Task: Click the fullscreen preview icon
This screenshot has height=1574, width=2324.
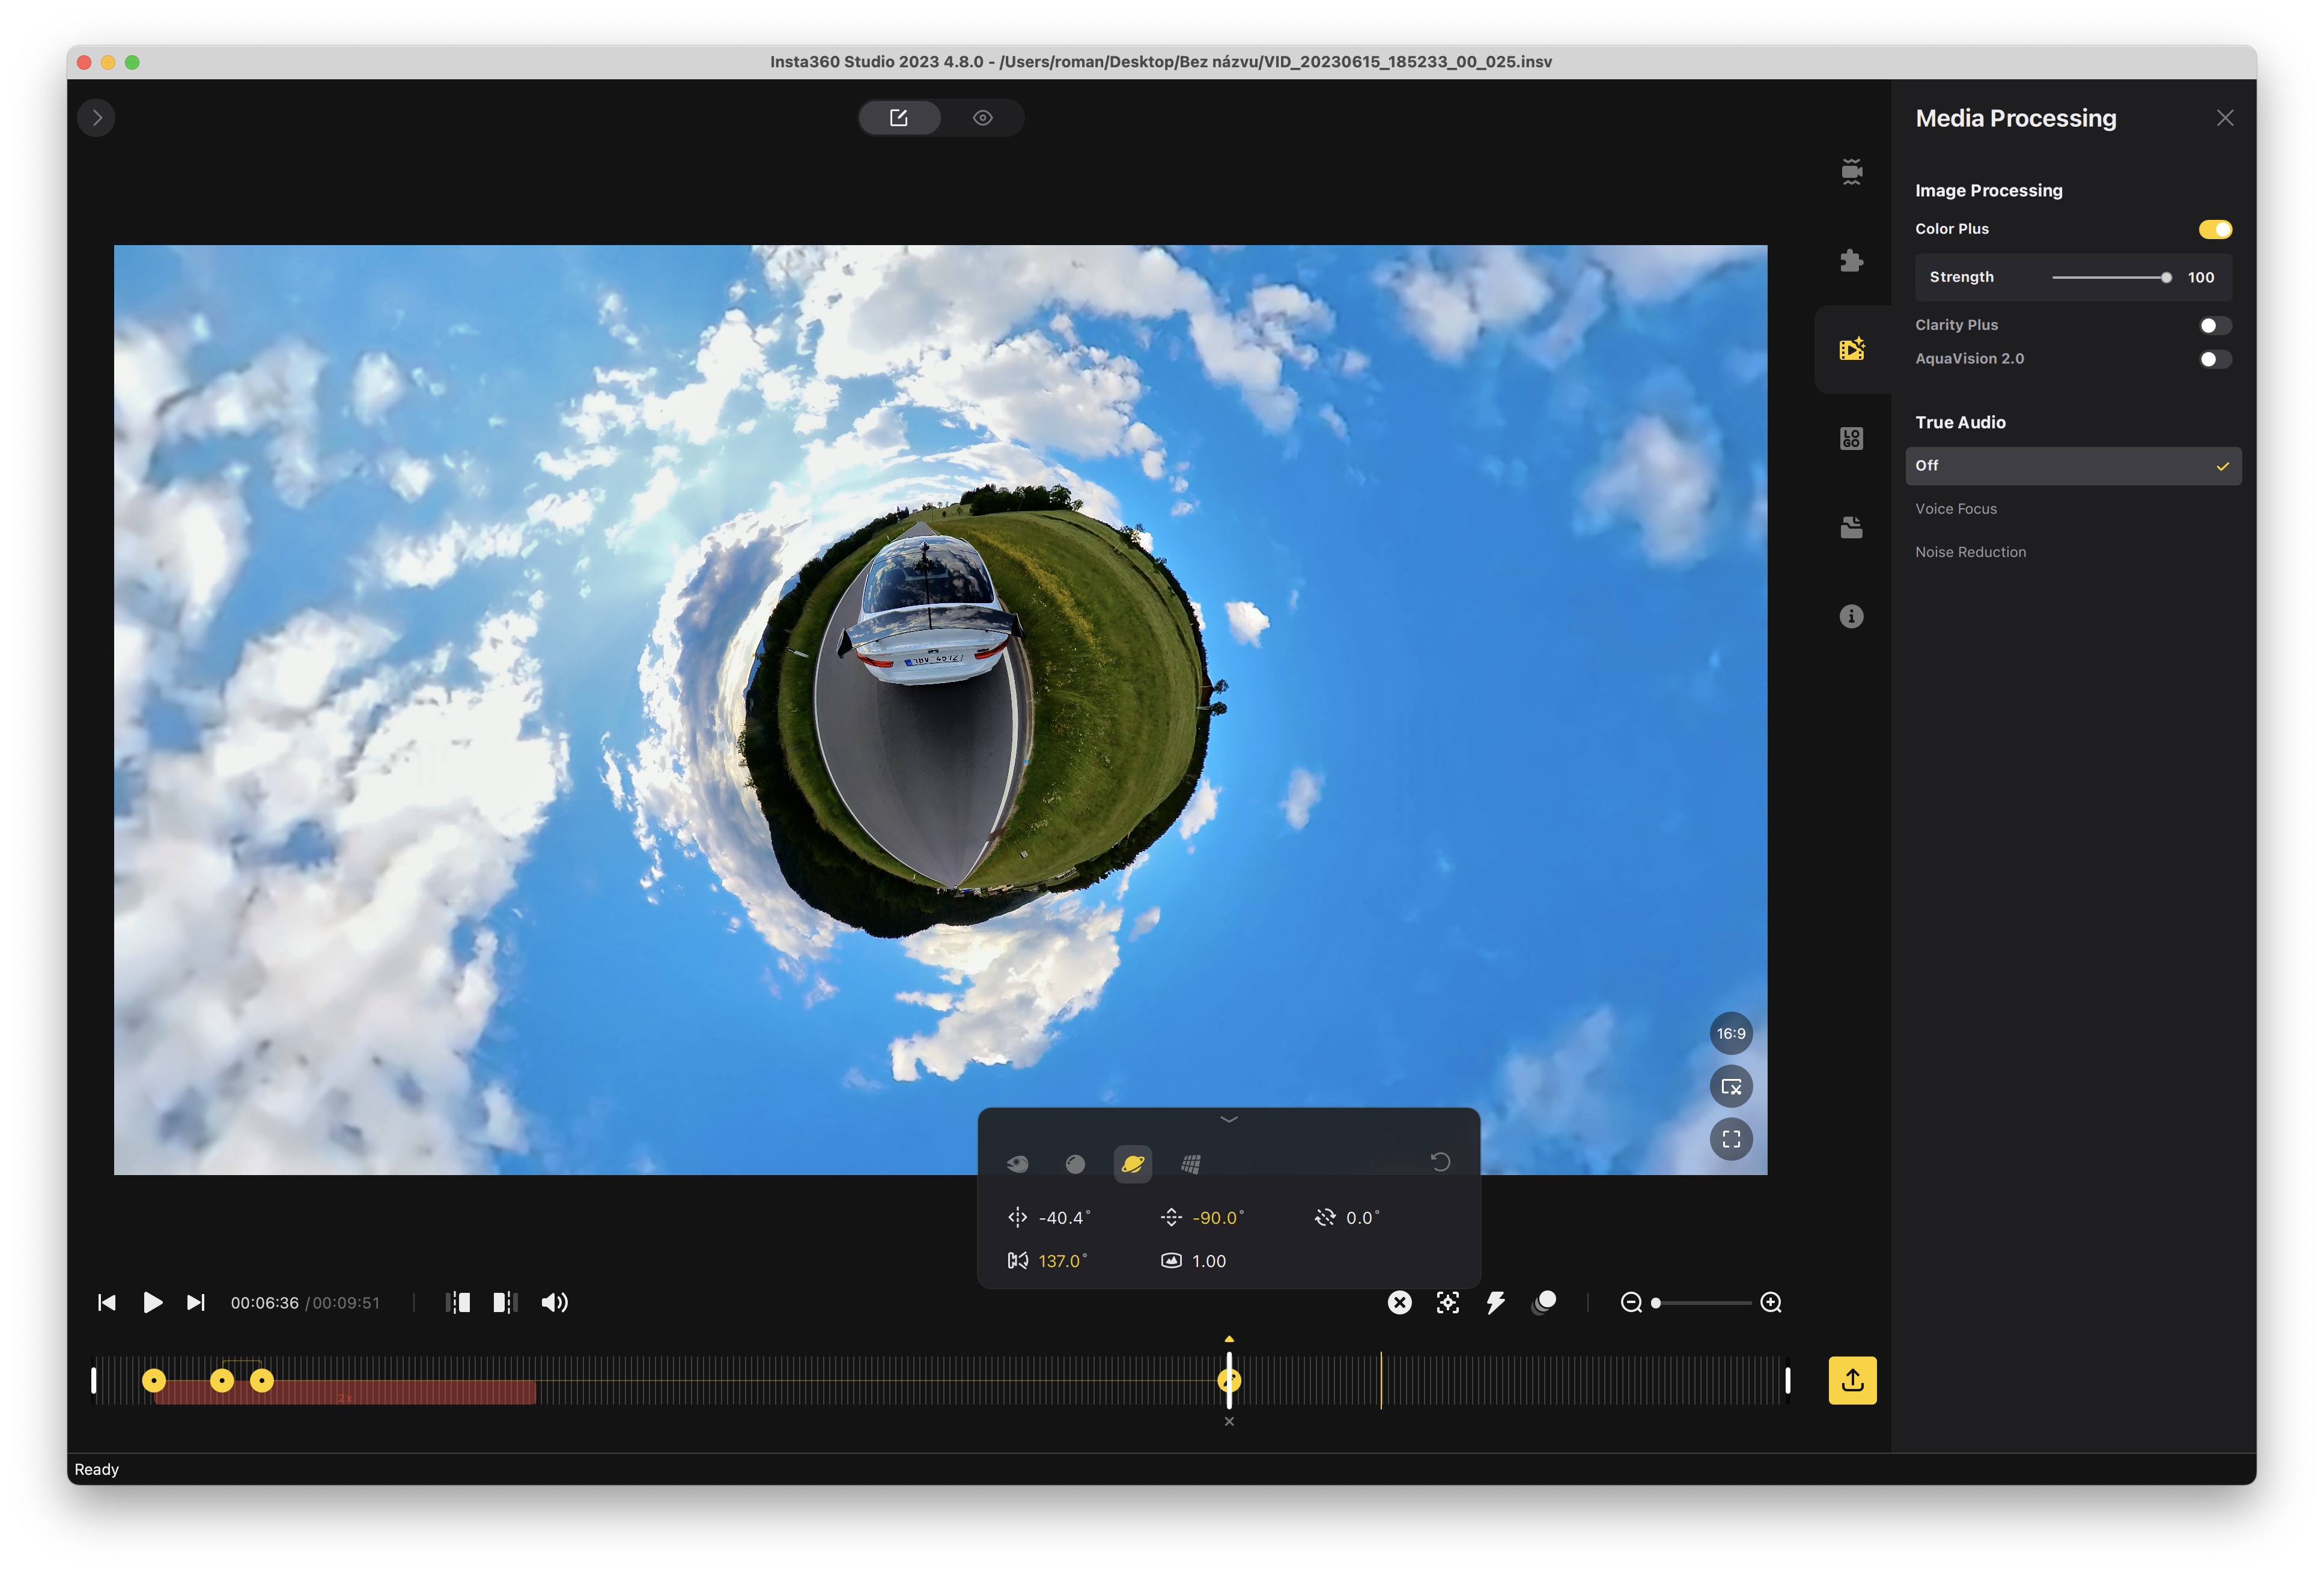Action: click(1731, 1139)
